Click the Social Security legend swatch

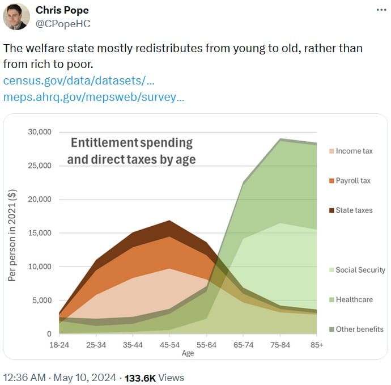click(331, 270)
